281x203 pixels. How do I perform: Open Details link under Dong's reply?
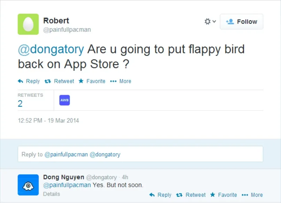pos(52,194)
